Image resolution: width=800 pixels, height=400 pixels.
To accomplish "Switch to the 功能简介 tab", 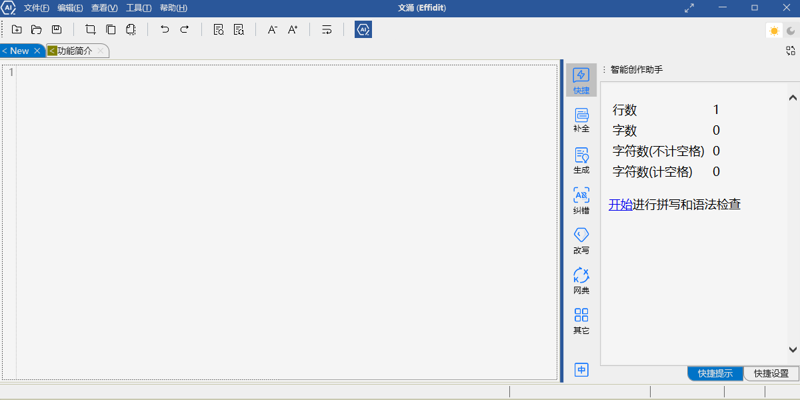I will pos(75,51).
